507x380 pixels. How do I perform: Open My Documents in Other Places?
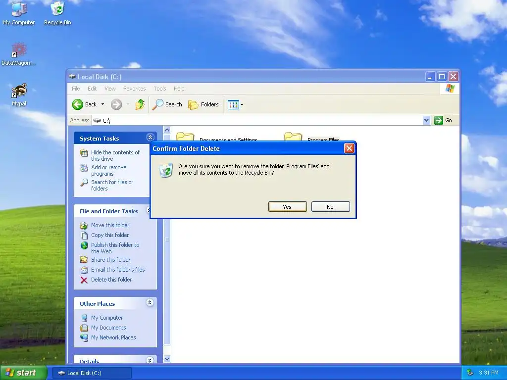coord(108,328)
